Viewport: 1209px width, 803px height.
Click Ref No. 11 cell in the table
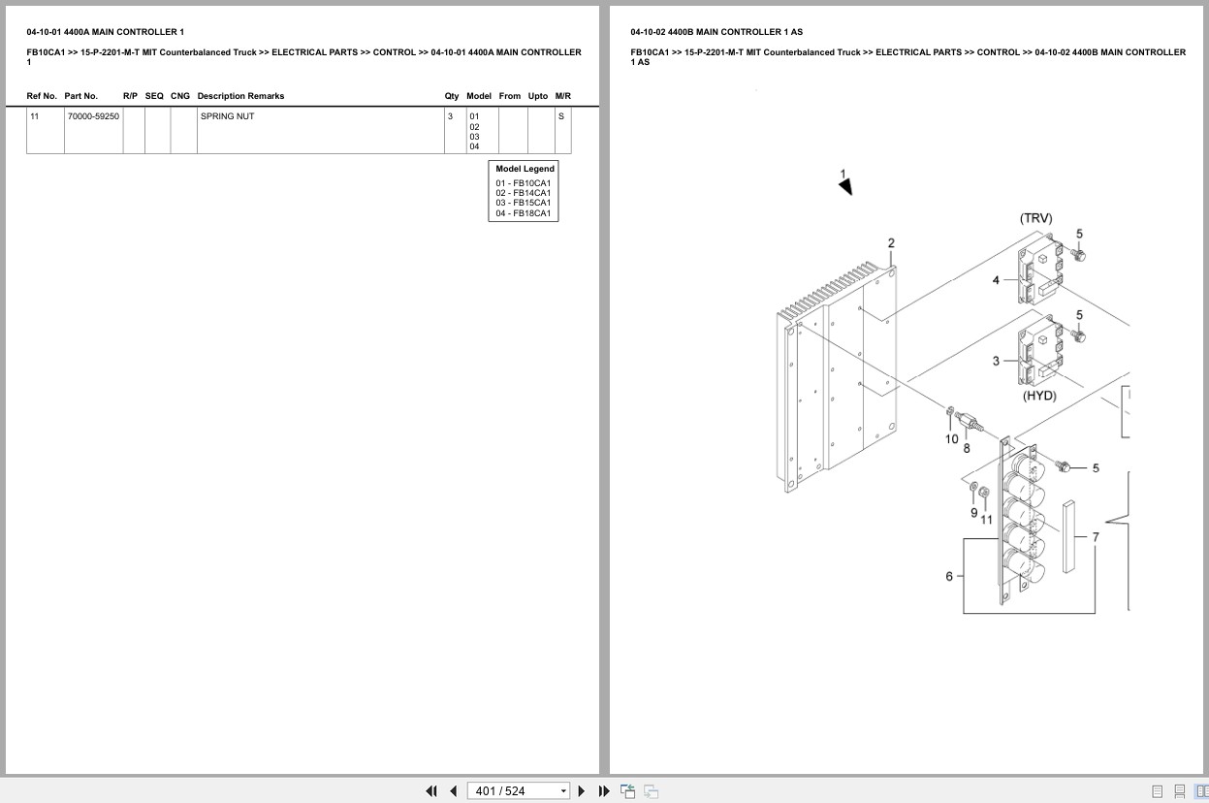click(x=46, y=130)
